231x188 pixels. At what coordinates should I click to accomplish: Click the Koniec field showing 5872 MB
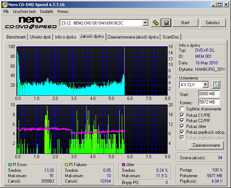coord(209,102)
